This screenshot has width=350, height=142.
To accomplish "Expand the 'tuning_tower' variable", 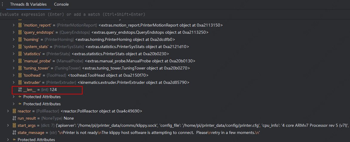I will [x=14, y=68].
